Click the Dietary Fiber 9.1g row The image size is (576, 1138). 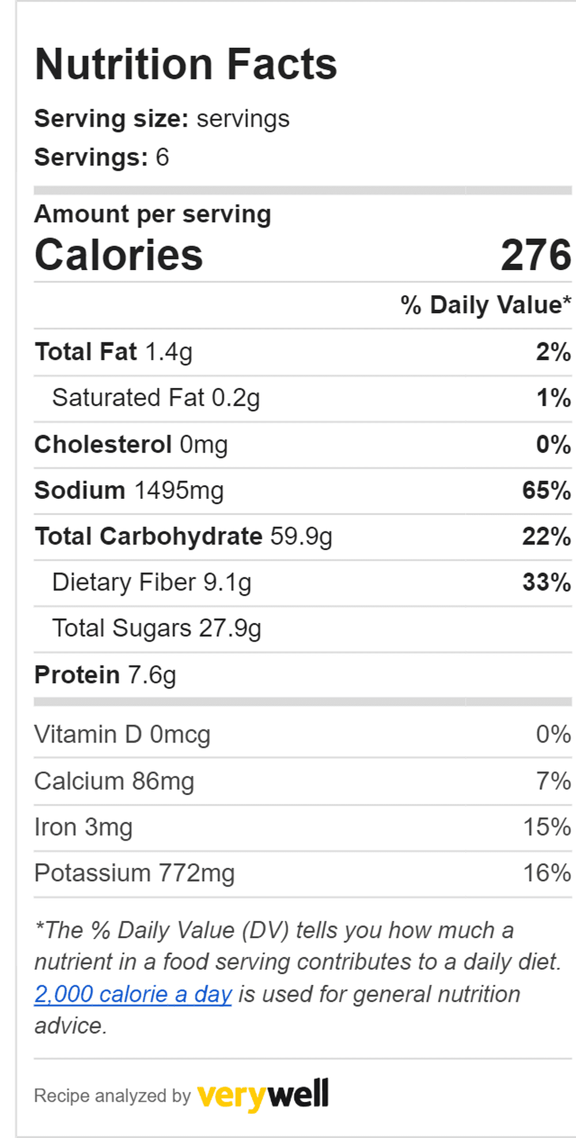tap(303, 583)
